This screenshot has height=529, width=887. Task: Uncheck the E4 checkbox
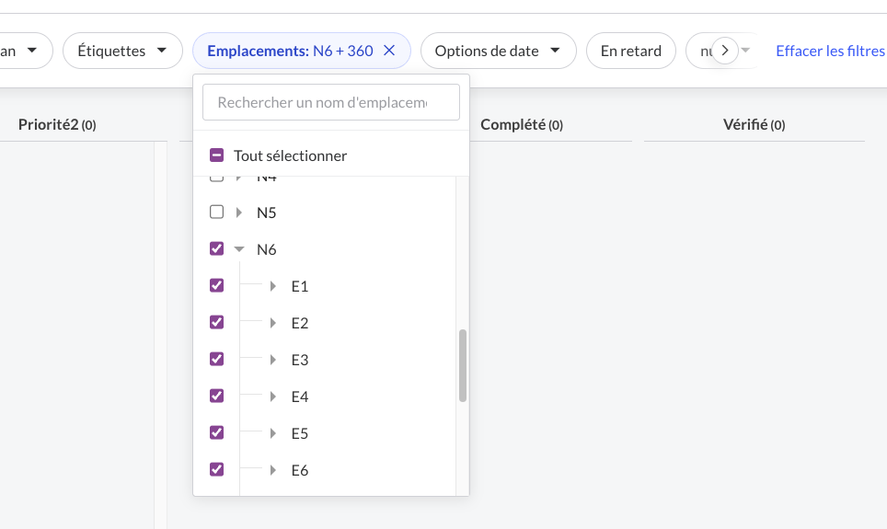(216, 396)
